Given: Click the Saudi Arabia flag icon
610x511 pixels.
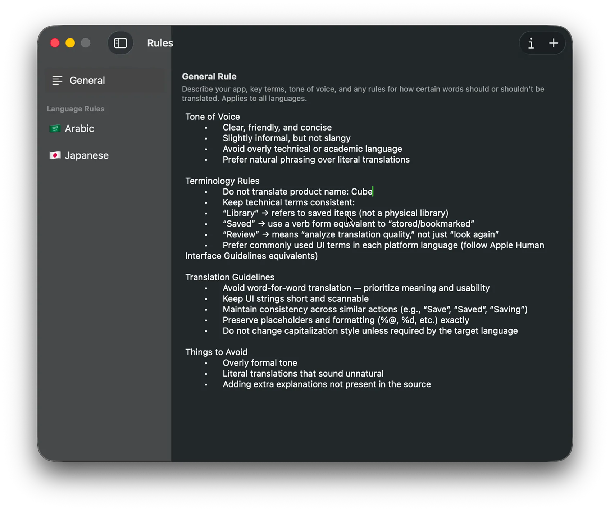Looking at the screenshot, I should [55, 128].
